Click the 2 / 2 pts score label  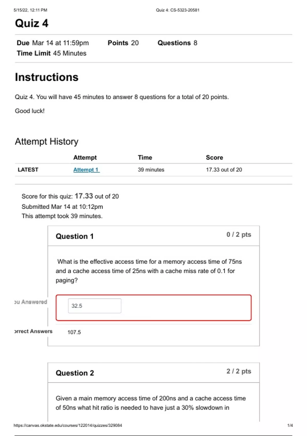239,371
